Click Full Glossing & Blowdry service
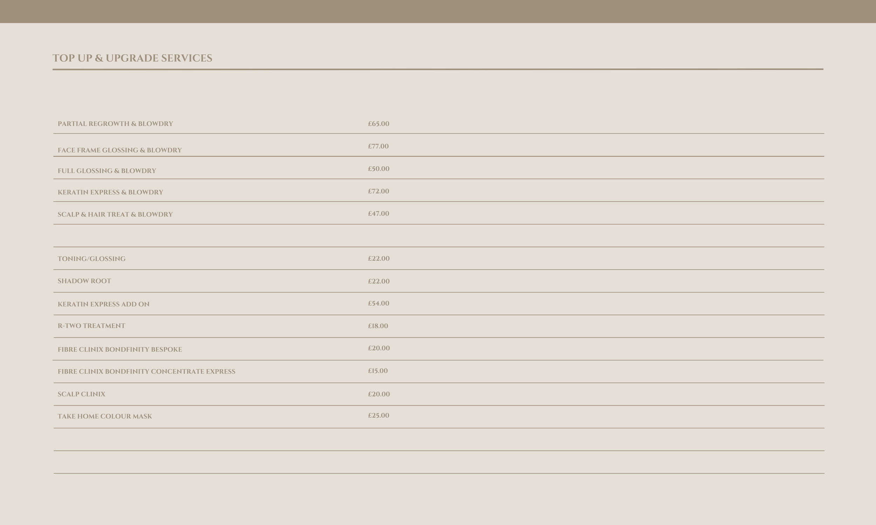Image resolution: width=876 pixels, height=525 pixels. (x=107, y=171)
